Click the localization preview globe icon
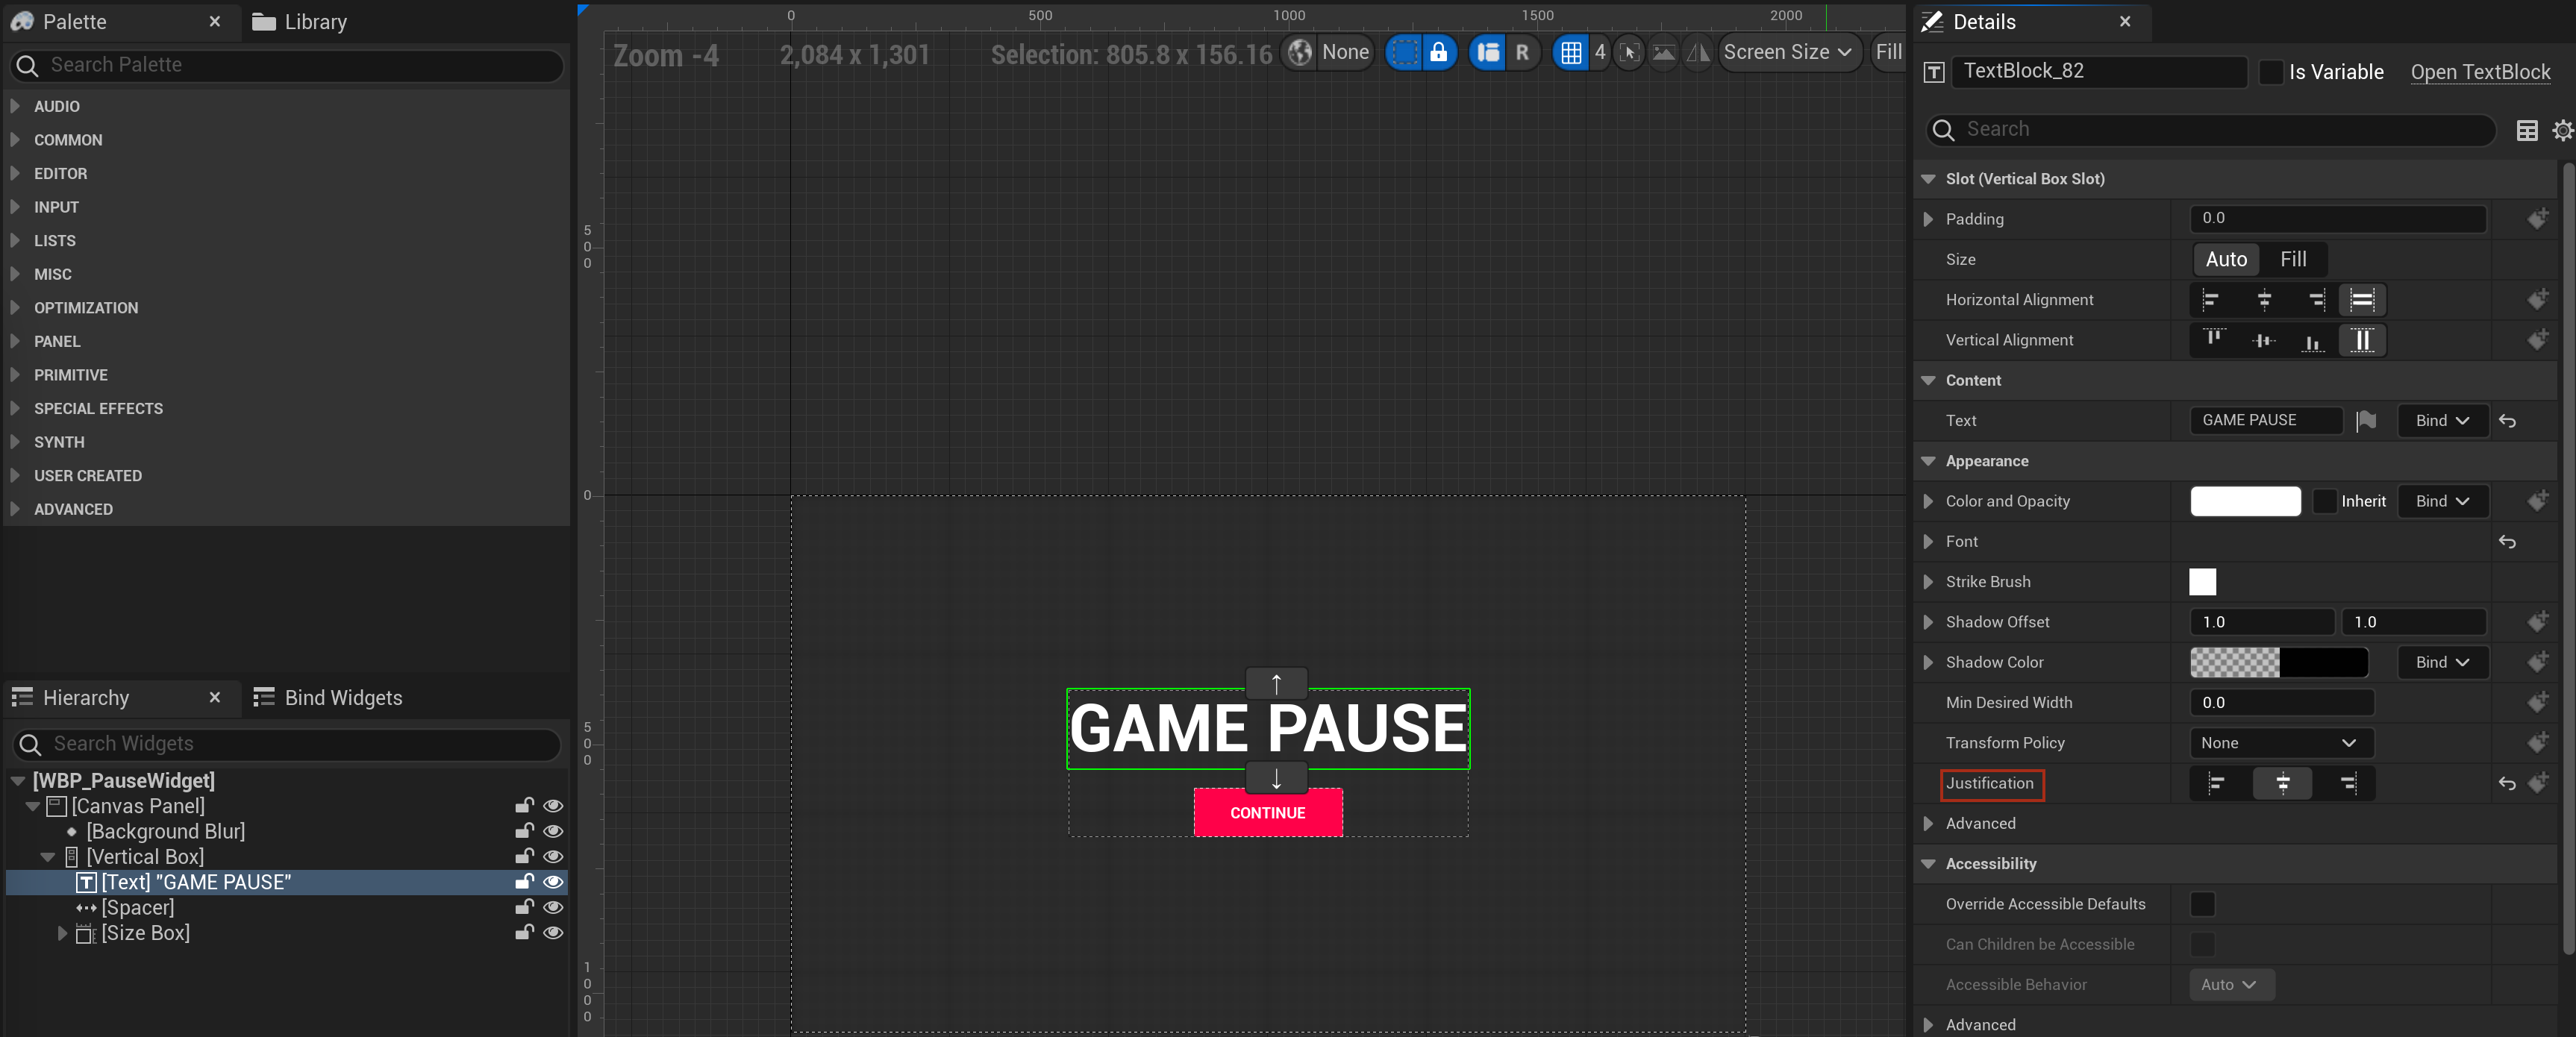The image size is (2576, 1037). pyautogui.click(x=1299, y=53)
